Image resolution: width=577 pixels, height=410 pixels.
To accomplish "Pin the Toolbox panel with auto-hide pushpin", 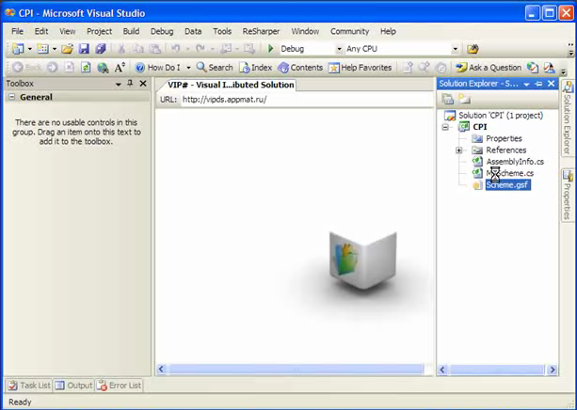I will pyautogui.click(x=130, y=84).
